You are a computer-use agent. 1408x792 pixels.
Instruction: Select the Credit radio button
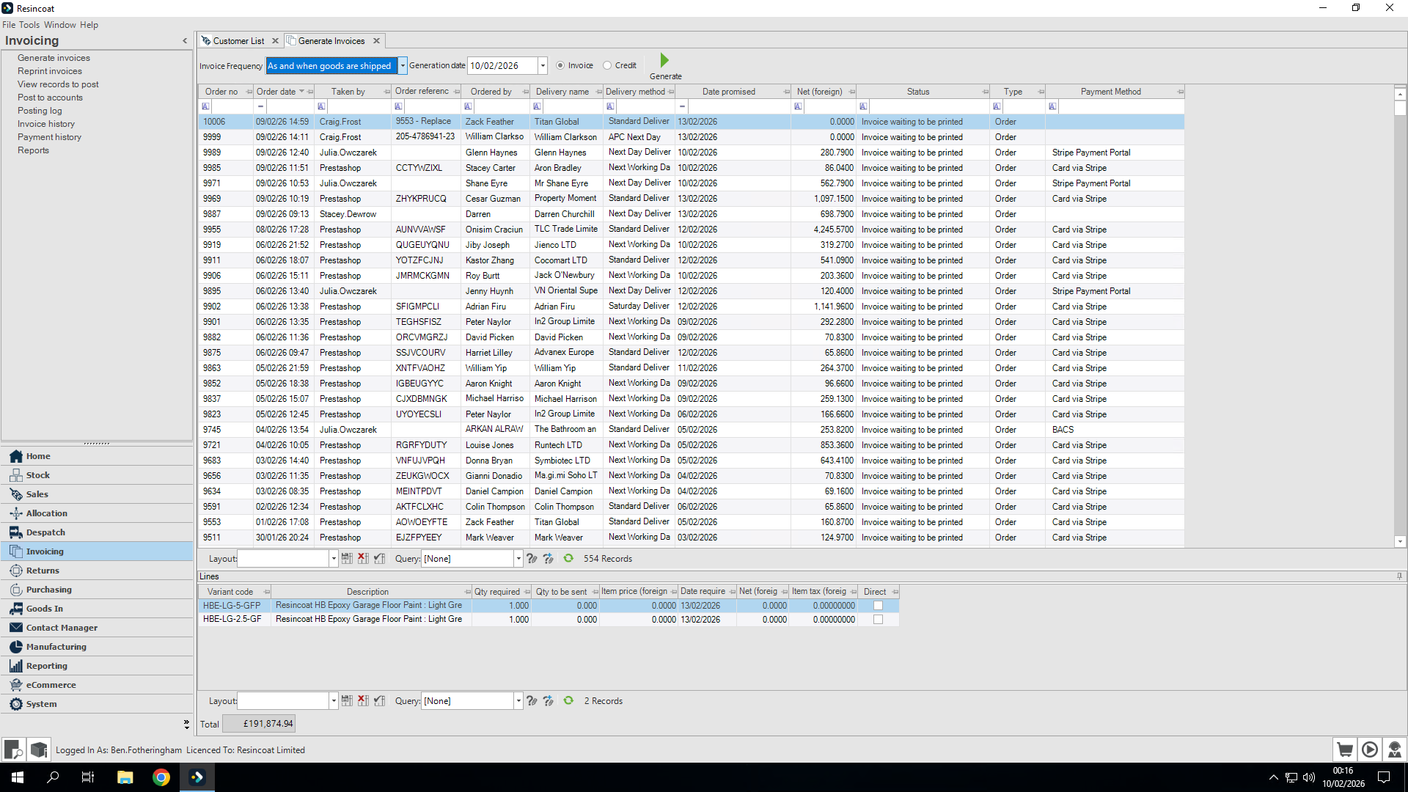point(607,65)
